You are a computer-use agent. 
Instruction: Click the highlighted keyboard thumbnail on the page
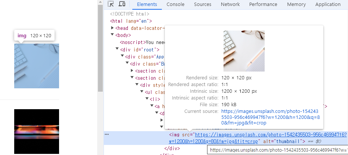click(37, 66)
